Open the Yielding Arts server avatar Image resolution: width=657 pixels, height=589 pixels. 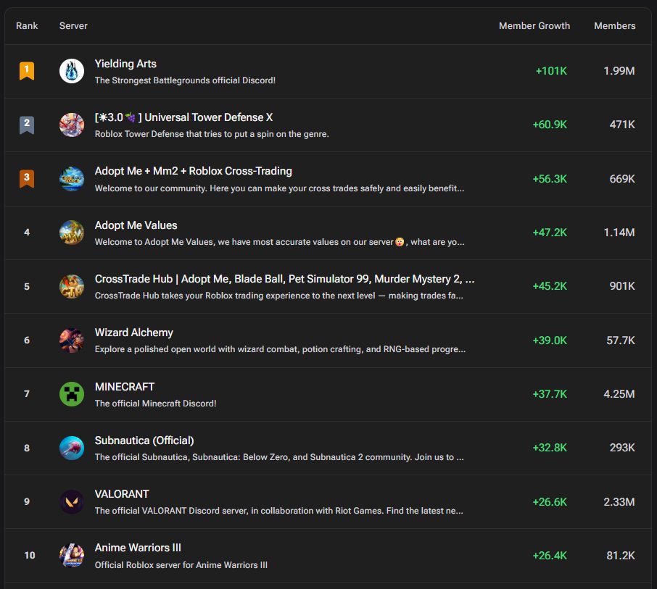tap(72, 71)
